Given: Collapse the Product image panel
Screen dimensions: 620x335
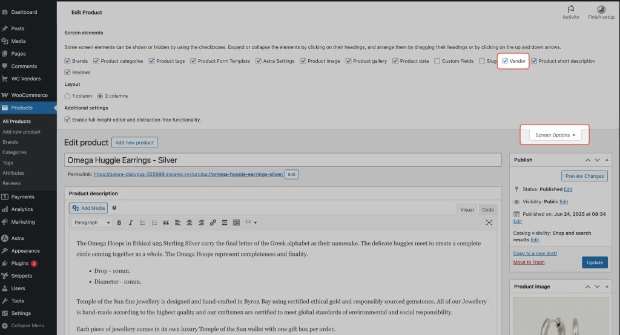Looking at the screenshot, I should pyautogui.click(x=607, y=287).
